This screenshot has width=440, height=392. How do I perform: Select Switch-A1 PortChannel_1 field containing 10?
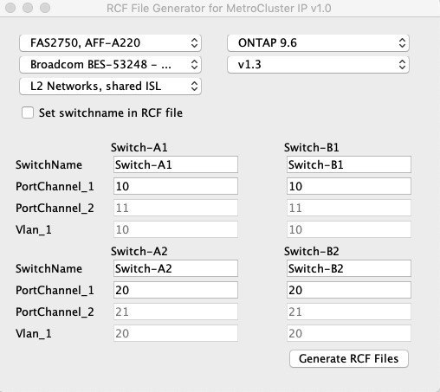click(x=176, y=186)
